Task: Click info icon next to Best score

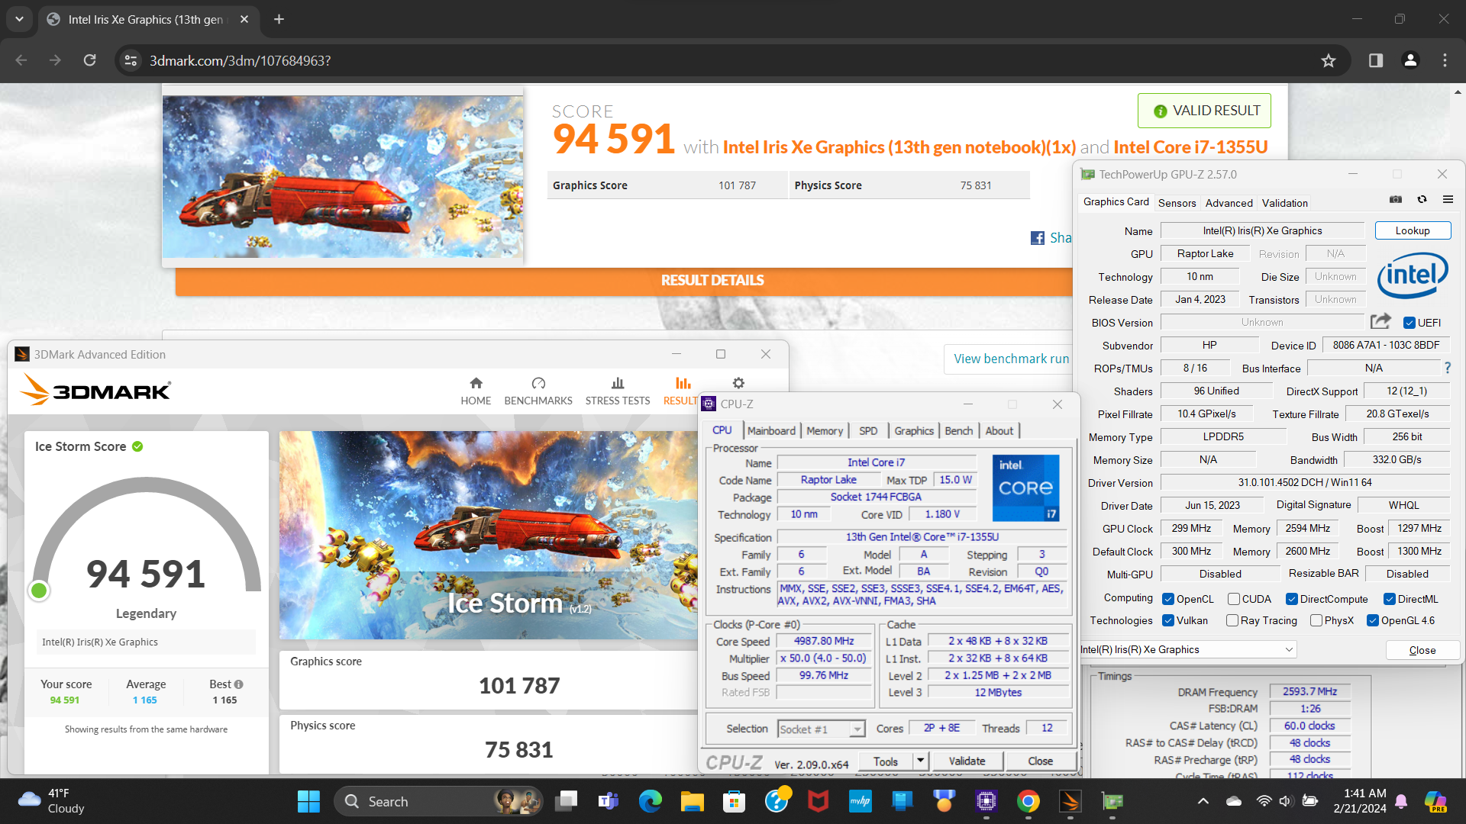Action: [239, 684]
